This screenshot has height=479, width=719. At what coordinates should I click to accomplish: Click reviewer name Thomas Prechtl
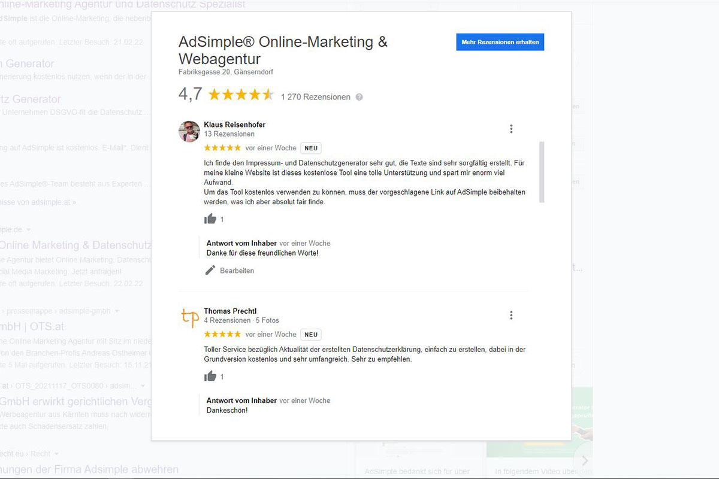(x=230, y=311)
